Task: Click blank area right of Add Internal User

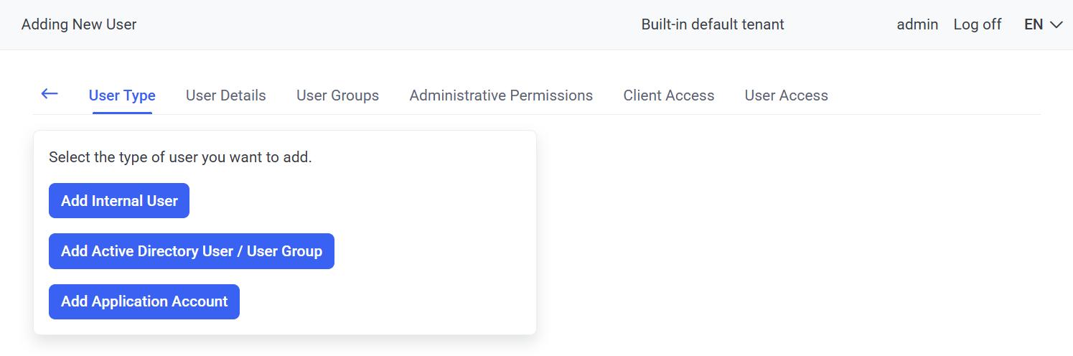Action: click(359, 201)
